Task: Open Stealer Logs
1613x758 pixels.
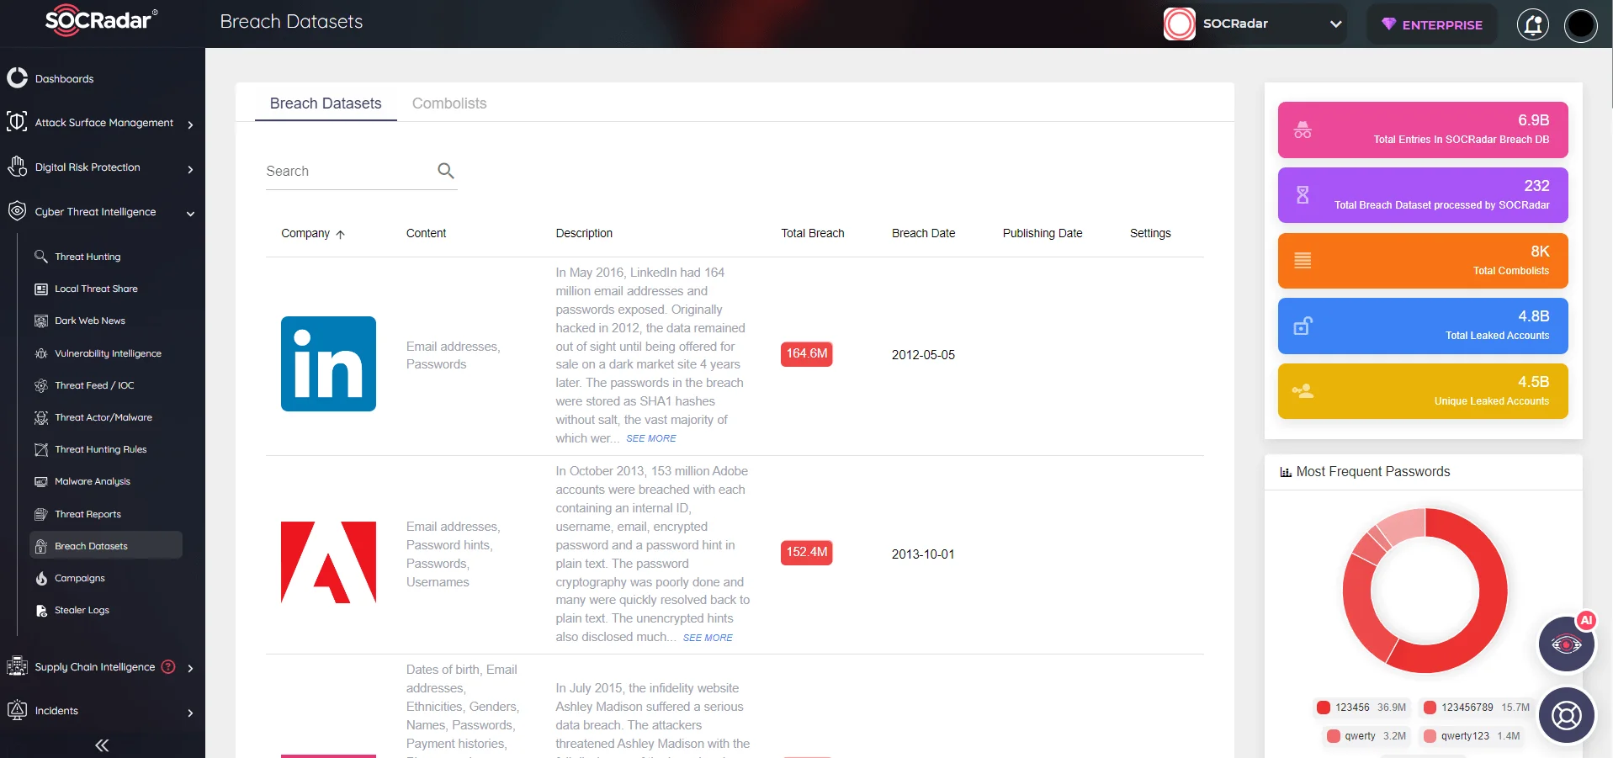Action: [82, 610]
